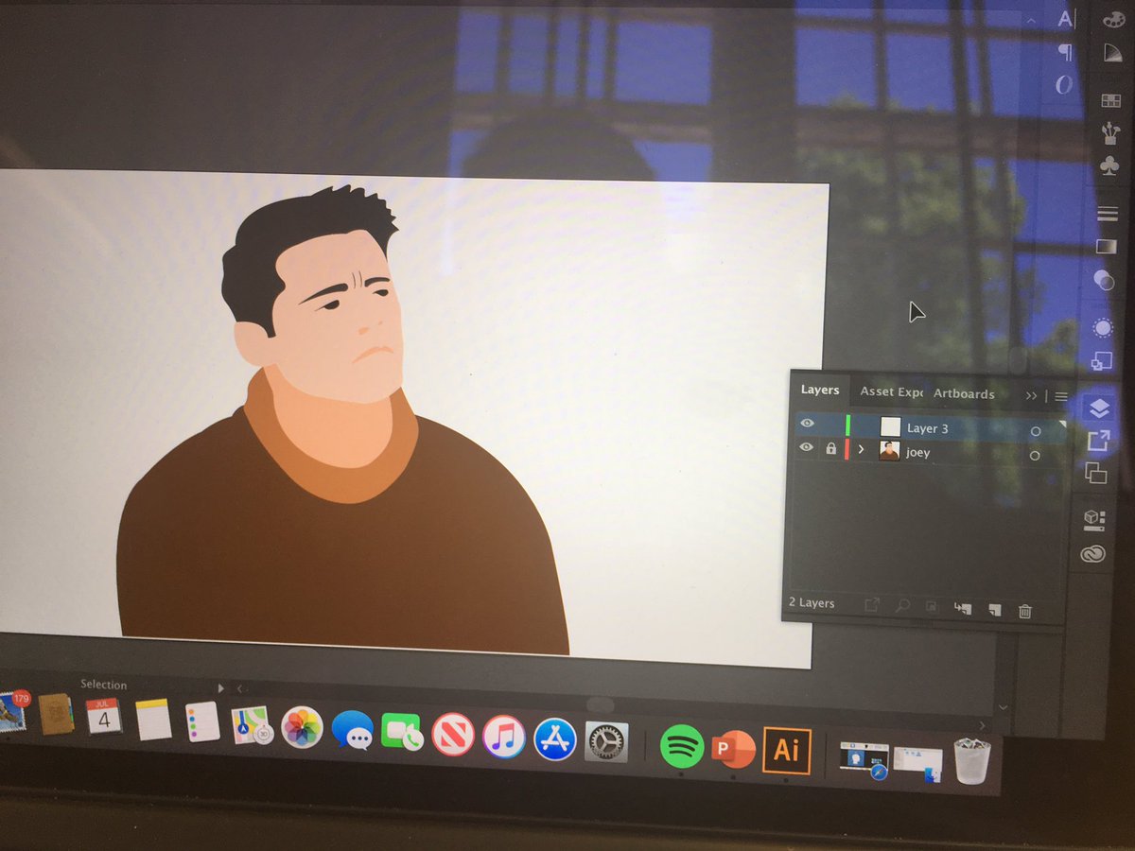Image resolution: width=1135 pixels, height=851 pixels.
Task: Open the Stroke panel lines icon
Action: [x=1107, y=215]
